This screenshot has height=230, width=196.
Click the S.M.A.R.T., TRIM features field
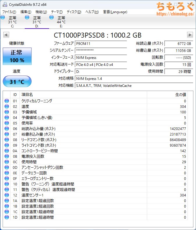134,86
